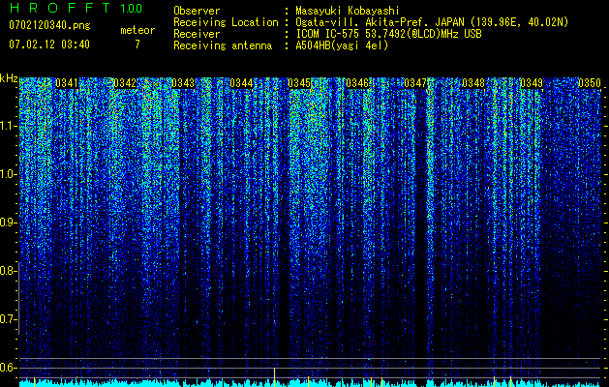
Task: Click the 0348 time marker
Action: [473, 83]
